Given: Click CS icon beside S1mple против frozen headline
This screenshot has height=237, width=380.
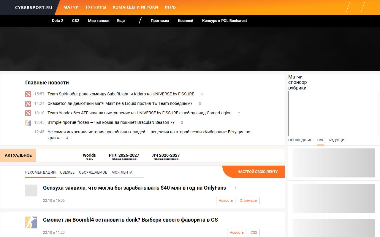Looking at the screenshot, I should (x=28, y=123).
